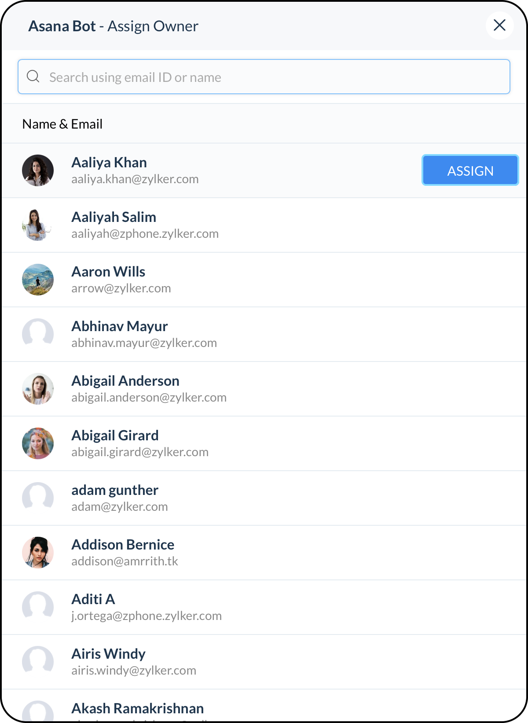Image resolution: width=528 pixels, height=723 pixels.
Task: Select Aaron Wills from the list
Action: tap(264, 280)
